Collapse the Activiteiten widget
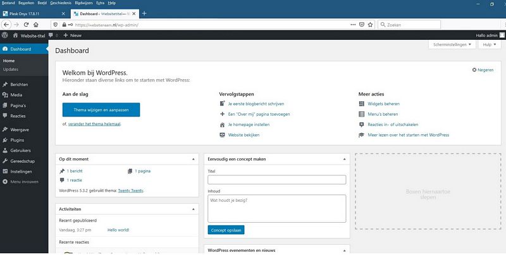Image resolution: width=506 pixels, height=255 pixels. [194, 209]
